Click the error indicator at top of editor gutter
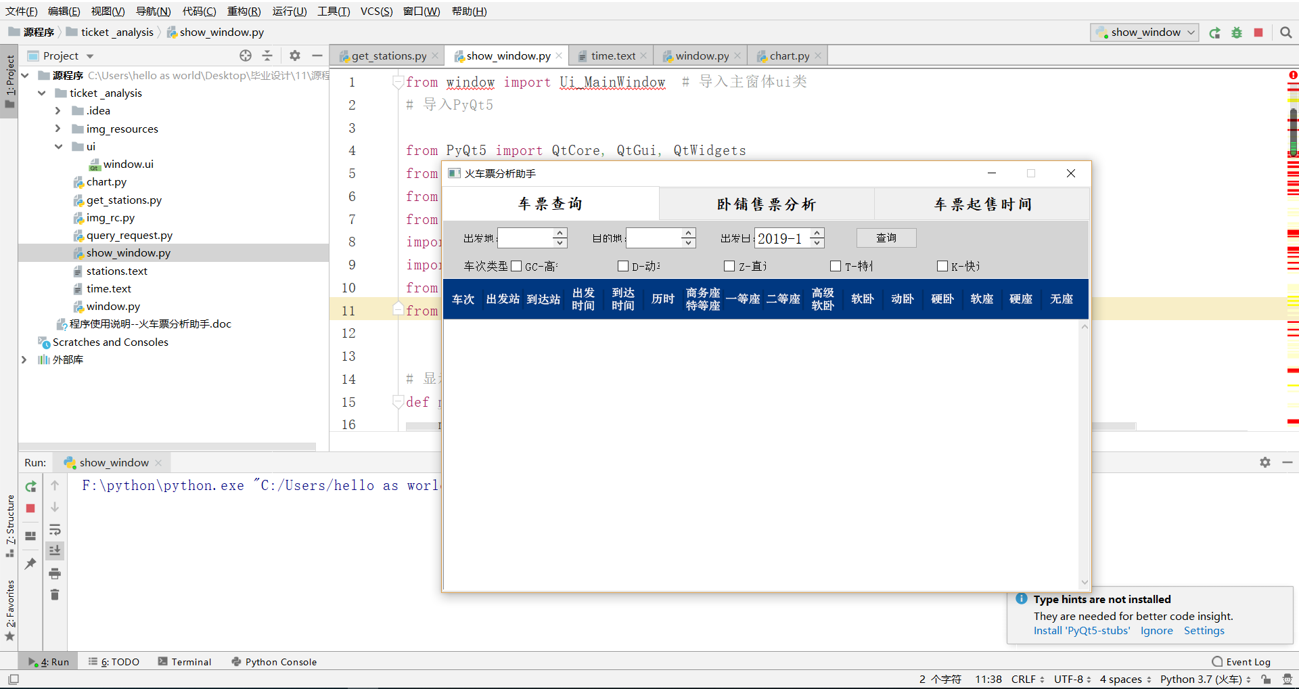Screen dimensions: 1299x689 tap(1293, 75)
